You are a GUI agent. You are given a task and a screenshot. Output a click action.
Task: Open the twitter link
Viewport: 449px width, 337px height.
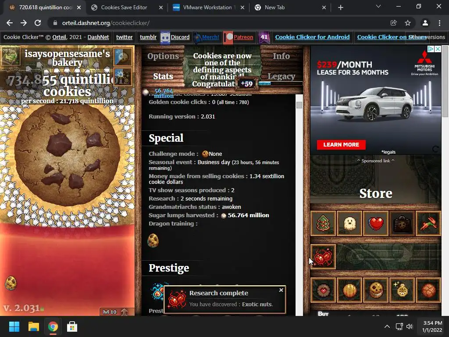click(x=124, y=37)
